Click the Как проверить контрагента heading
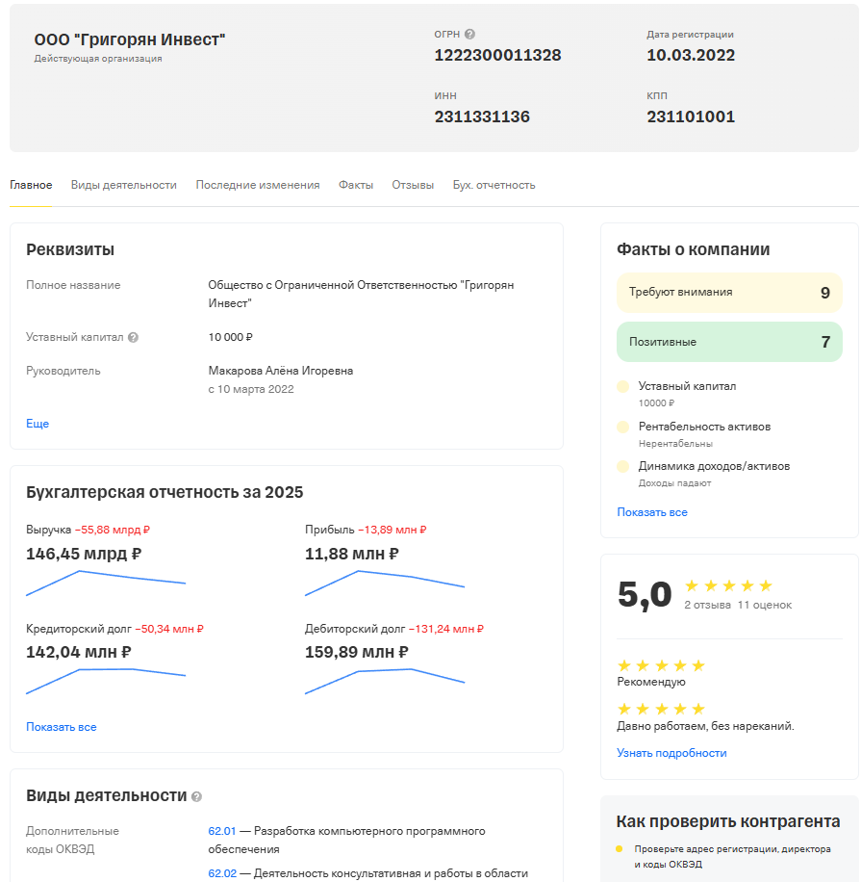861x882 pixels. point(728,821)
